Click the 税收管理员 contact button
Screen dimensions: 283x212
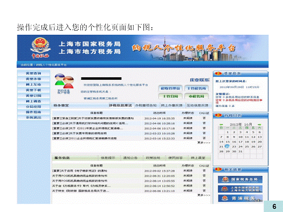170,88
